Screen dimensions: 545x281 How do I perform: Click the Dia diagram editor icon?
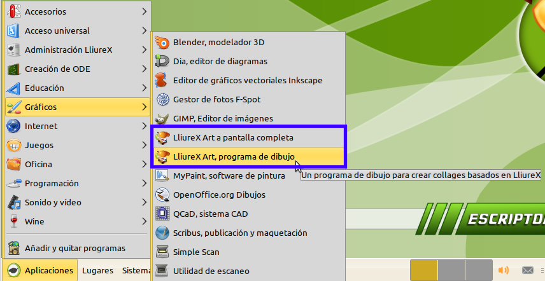click(162, 62)
